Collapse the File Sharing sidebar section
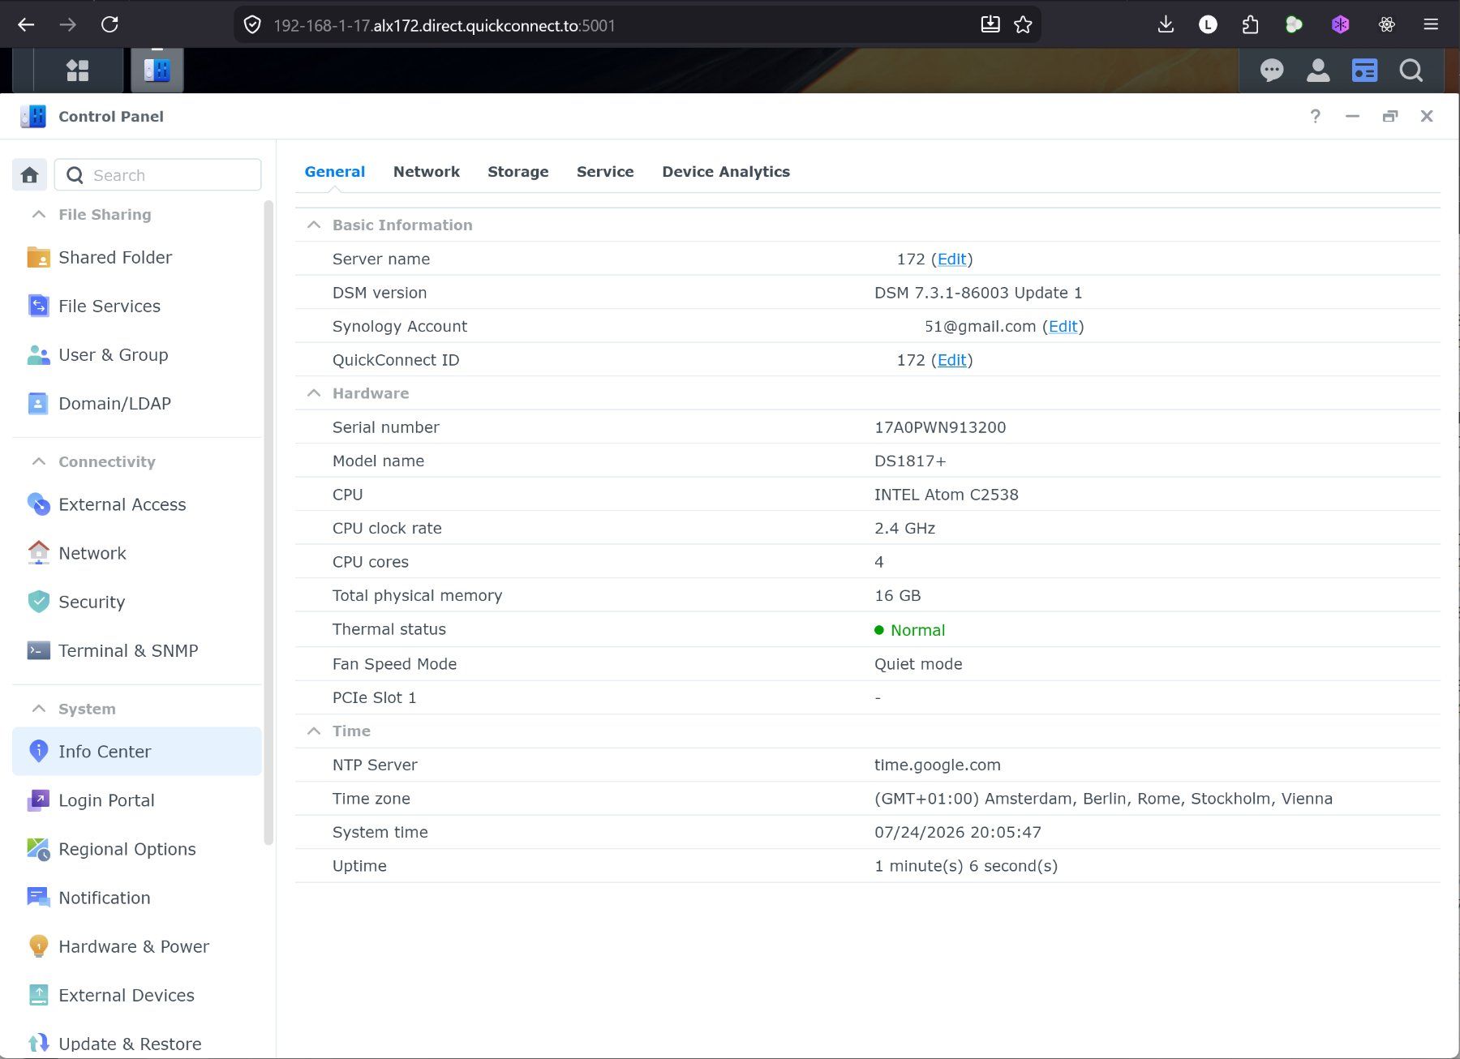The height and width of the screenshot is (1059, 1460). 38,214
